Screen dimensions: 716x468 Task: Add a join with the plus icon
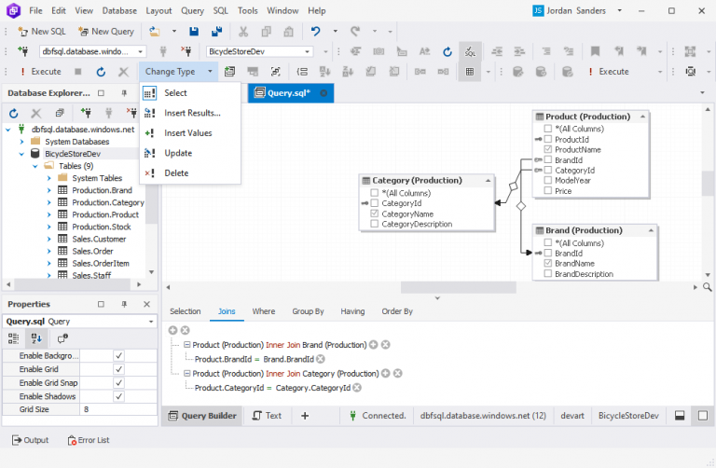[172, 330]
